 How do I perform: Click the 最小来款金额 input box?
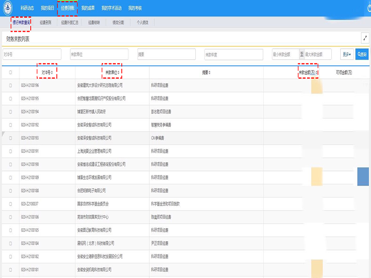click(x=285, y=54)
